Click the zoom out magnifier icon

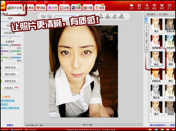(49, 16)
